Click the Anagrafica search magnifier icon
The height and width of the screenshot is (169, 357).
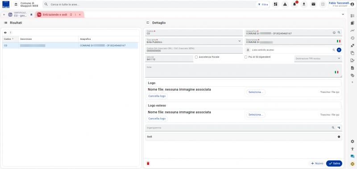339,33
